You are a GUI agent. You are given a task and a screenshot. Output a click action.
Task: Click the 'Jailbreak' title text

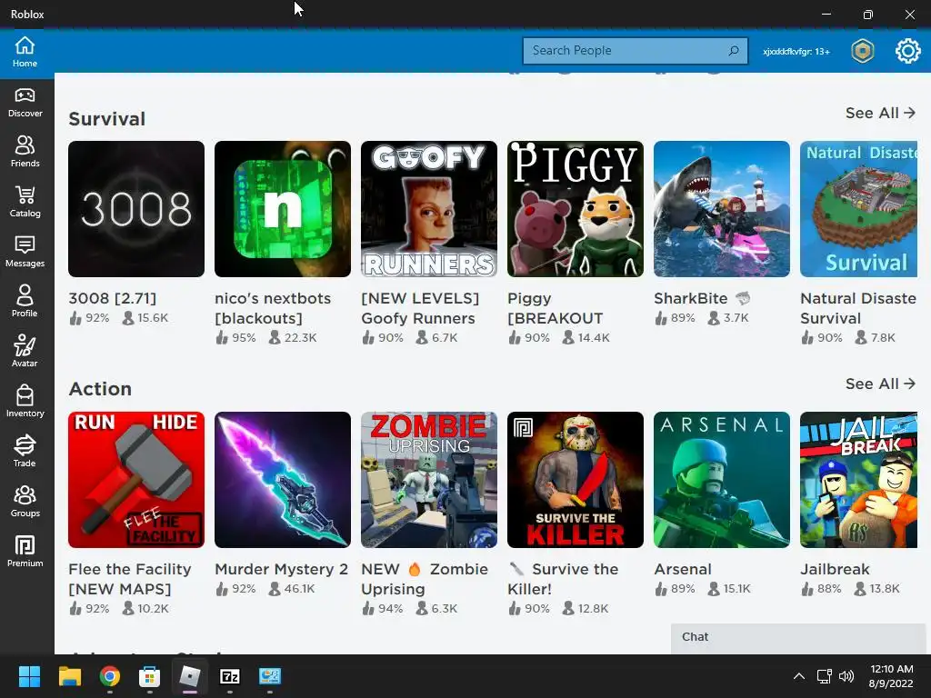835,569
